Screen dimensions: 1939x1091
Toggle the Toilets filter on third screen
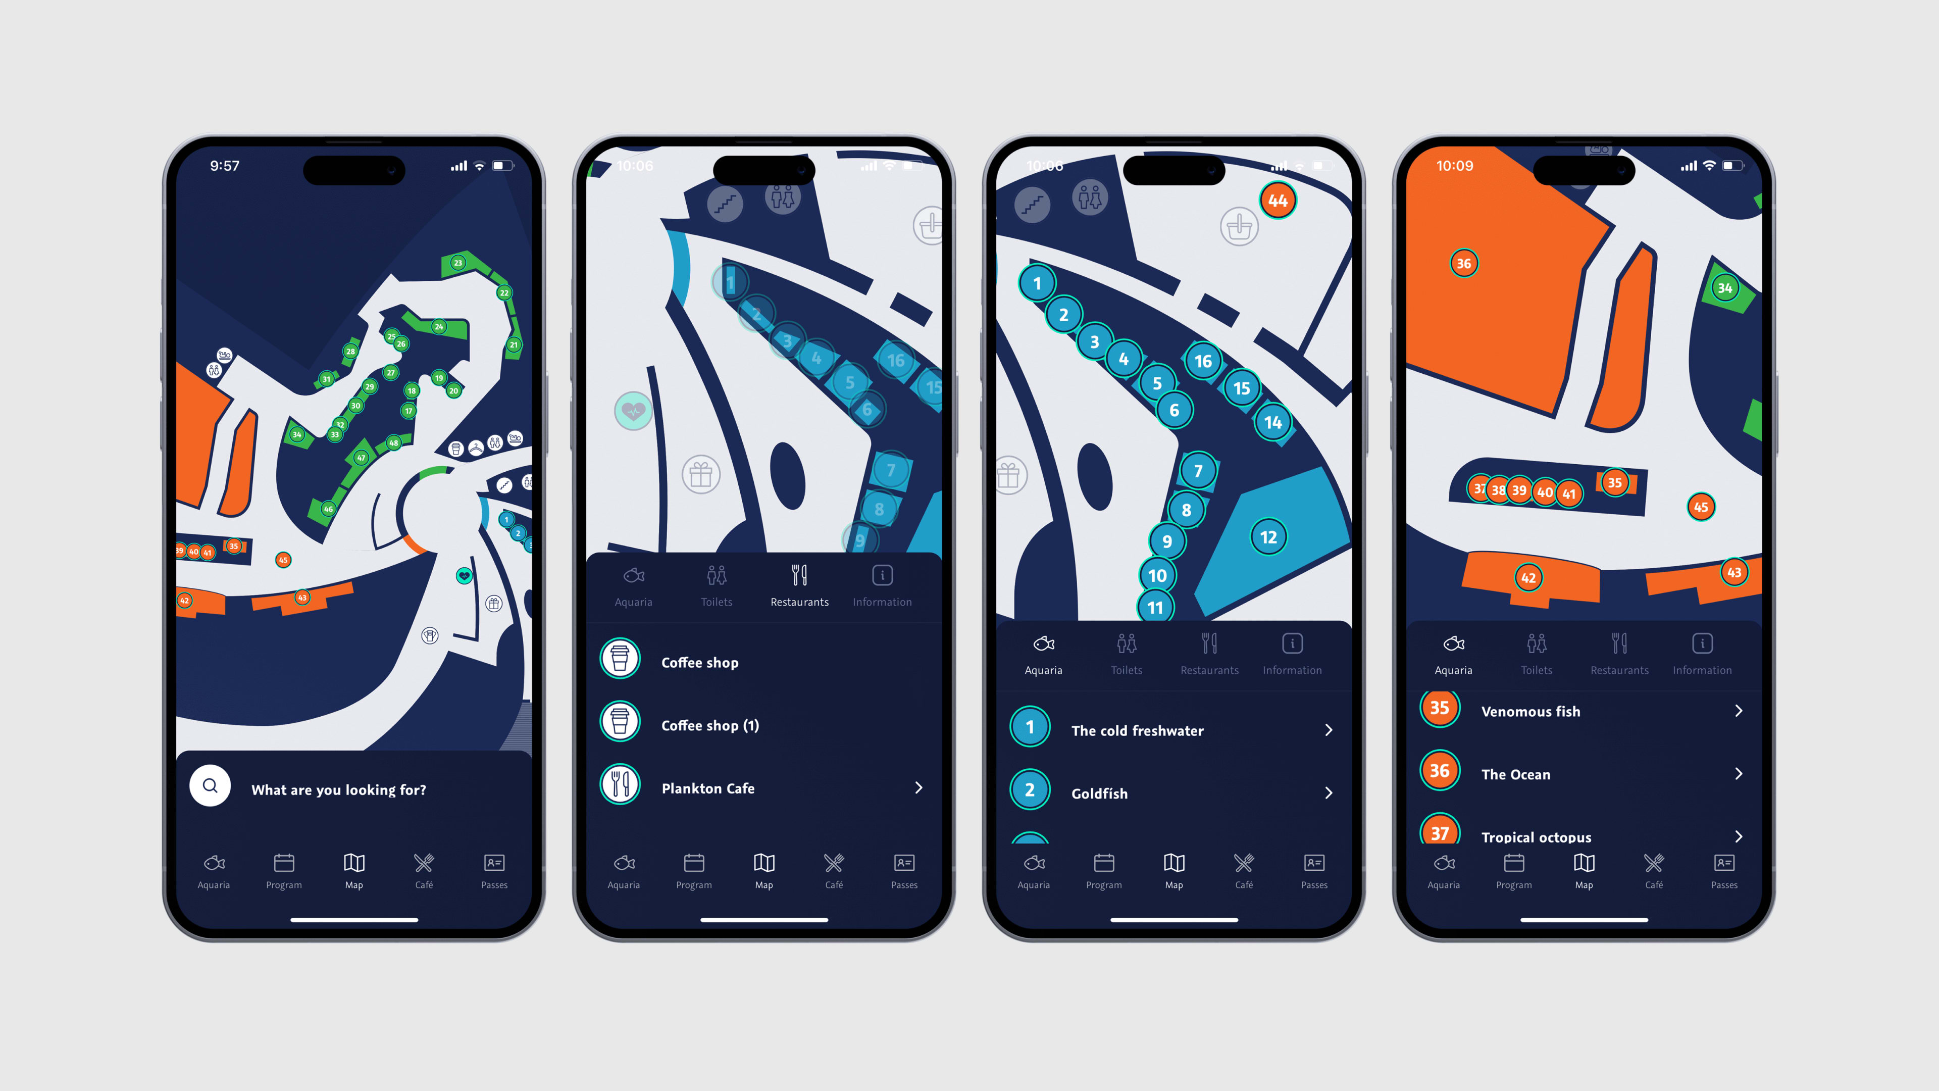[x=1126, y=653]
